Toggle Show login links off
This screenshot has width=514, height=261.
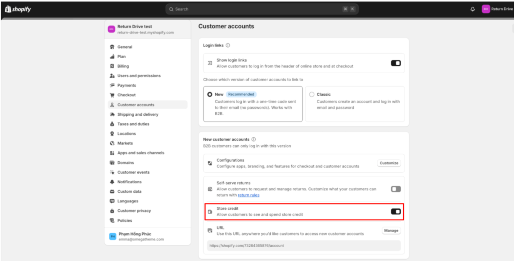[396, 63]
